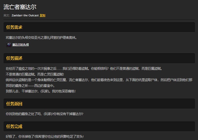This screenshot has height=140, width=198.
Task: Expand the 任务返回 section header
Action: tap(14, 104)
